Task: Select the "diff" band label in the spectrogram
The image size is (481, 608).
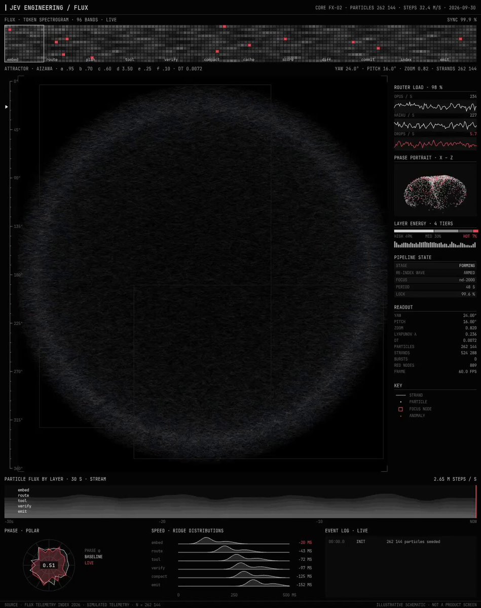Action: [x=326, y=60]
